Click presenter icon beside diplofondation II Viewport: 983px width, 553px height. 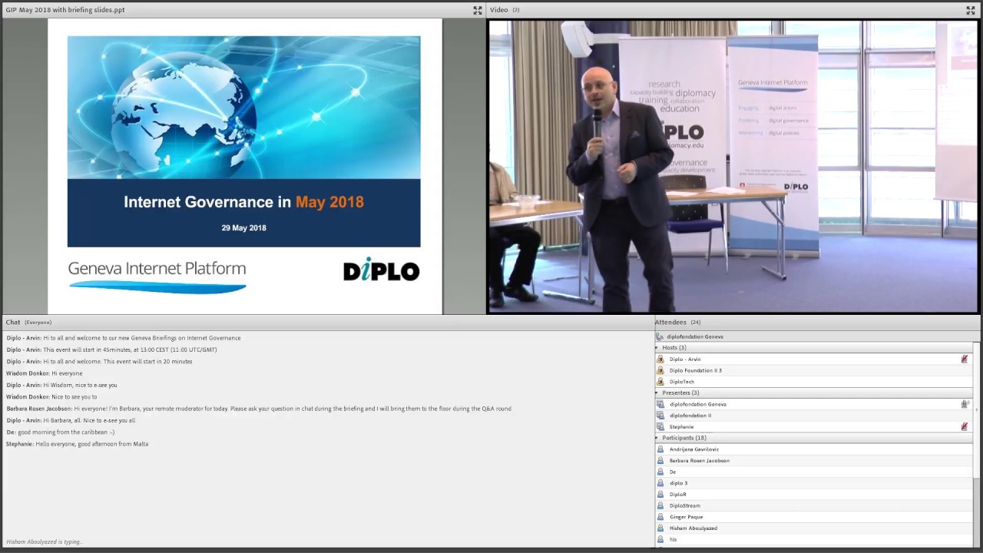[x=660, y=416]
